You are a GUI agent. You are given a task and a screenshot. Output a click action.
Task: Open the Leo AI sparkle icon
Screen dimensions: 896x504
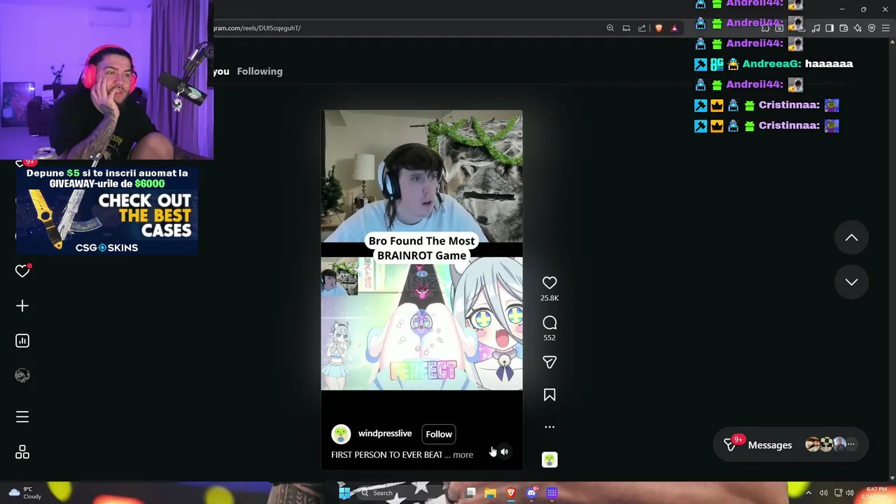click(x=857, y=28)
